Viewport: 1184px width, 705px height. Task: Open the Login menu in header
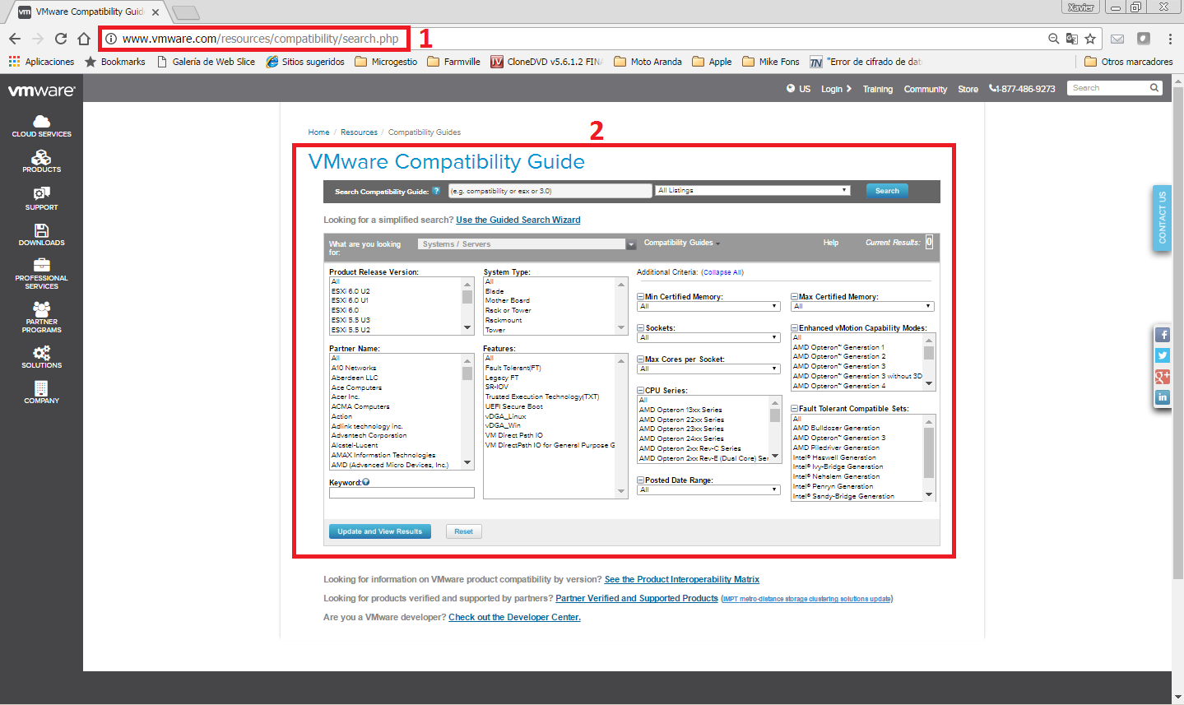836,89
